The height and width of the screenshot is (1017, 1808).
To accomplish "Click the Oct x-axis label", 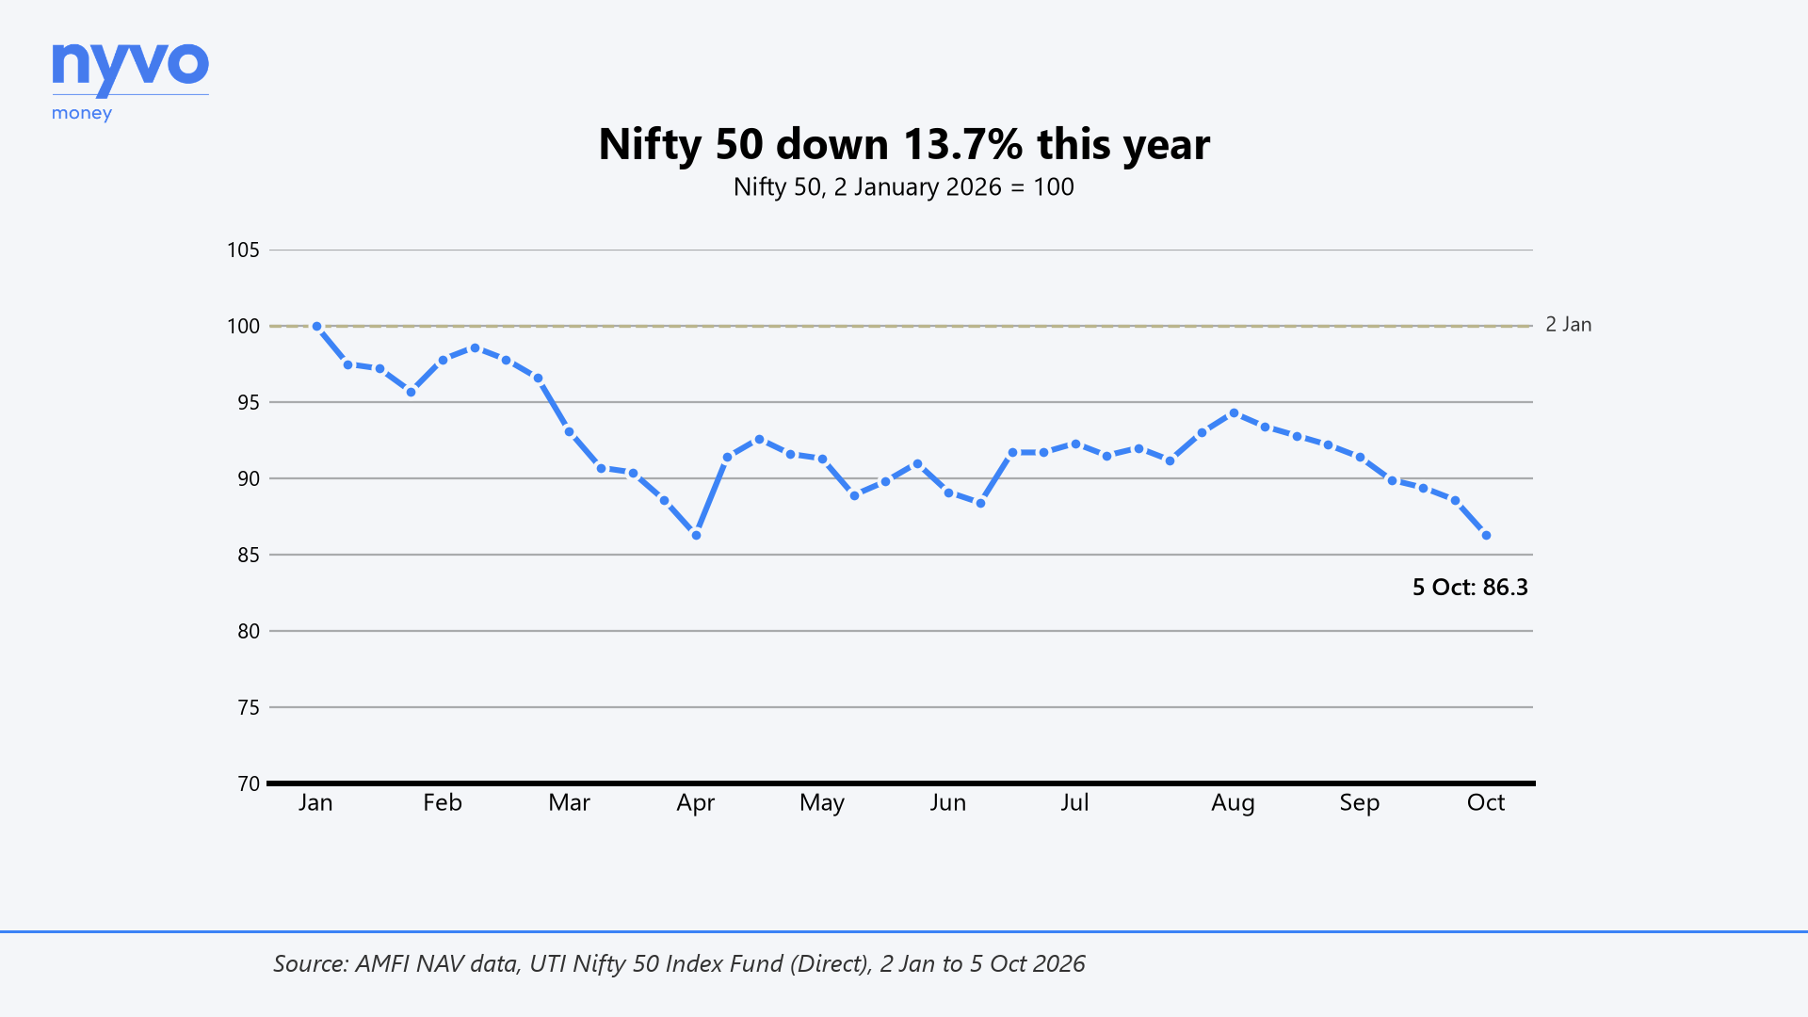I will click(1486, 802).
